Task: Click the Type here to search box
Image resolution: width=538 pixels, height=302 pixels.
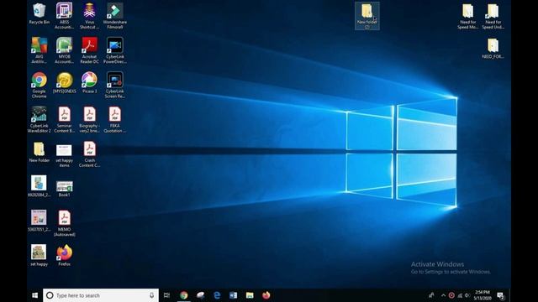Action: click(x=101, y=295)
